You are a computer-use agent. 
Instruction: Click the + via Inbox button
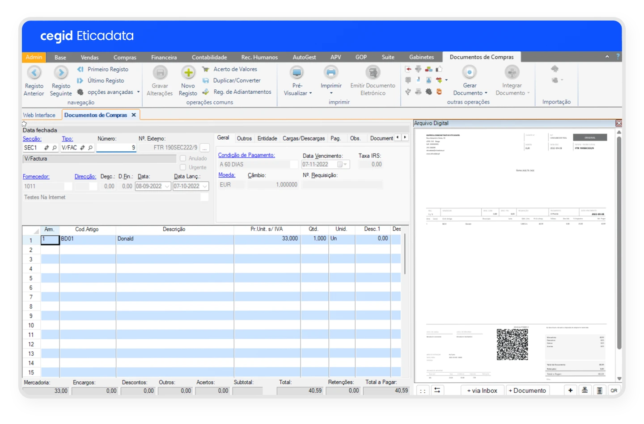482,390
